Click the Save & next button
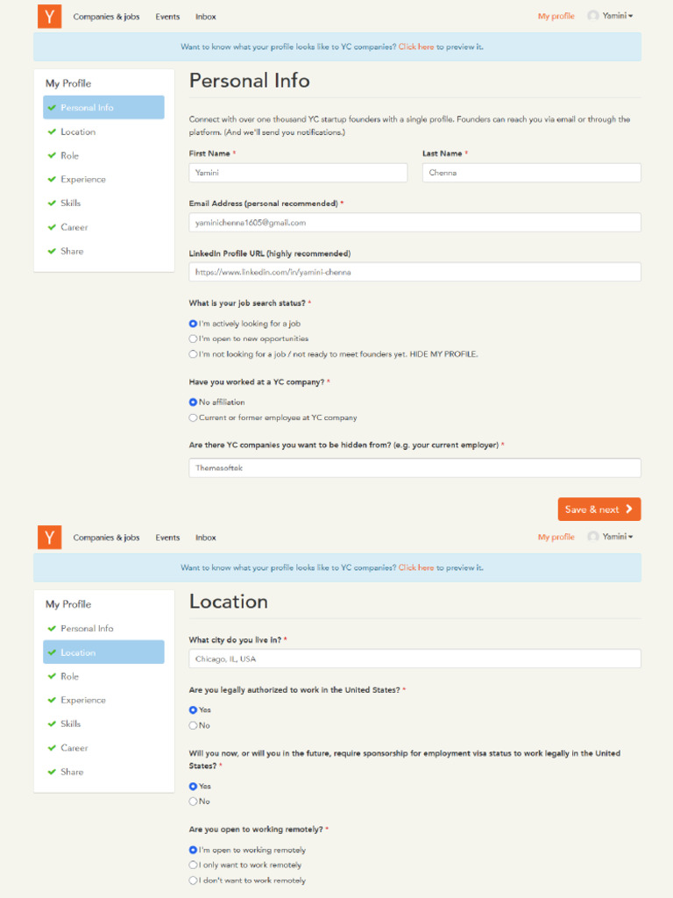Image resolution: width=673 pixels, height=898 pixels. point(599,510)
